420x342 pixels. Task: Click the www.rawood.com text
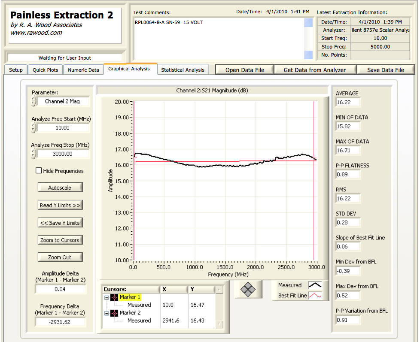click(x=36, y=33)
